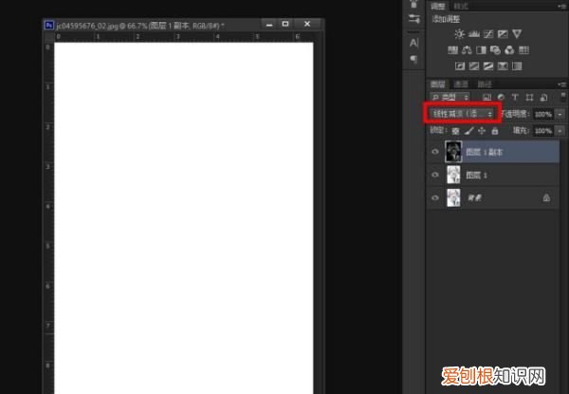Toggle visibility of 图层 1 layer
The height and width of the screenshot is (394, 569).
pyautogui.click(x=435, y=175)
